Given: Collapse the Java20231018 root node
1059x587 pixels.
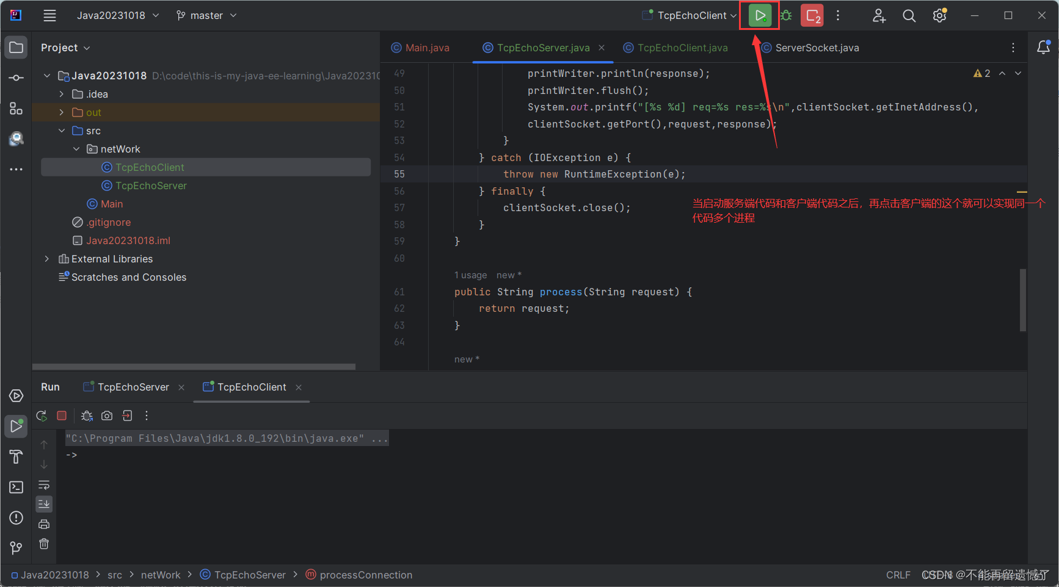Looking at the screenshot, I should pos(47,76).
